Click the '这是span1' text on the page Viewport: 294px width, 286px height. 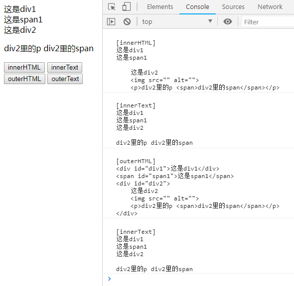pos(23,20)
